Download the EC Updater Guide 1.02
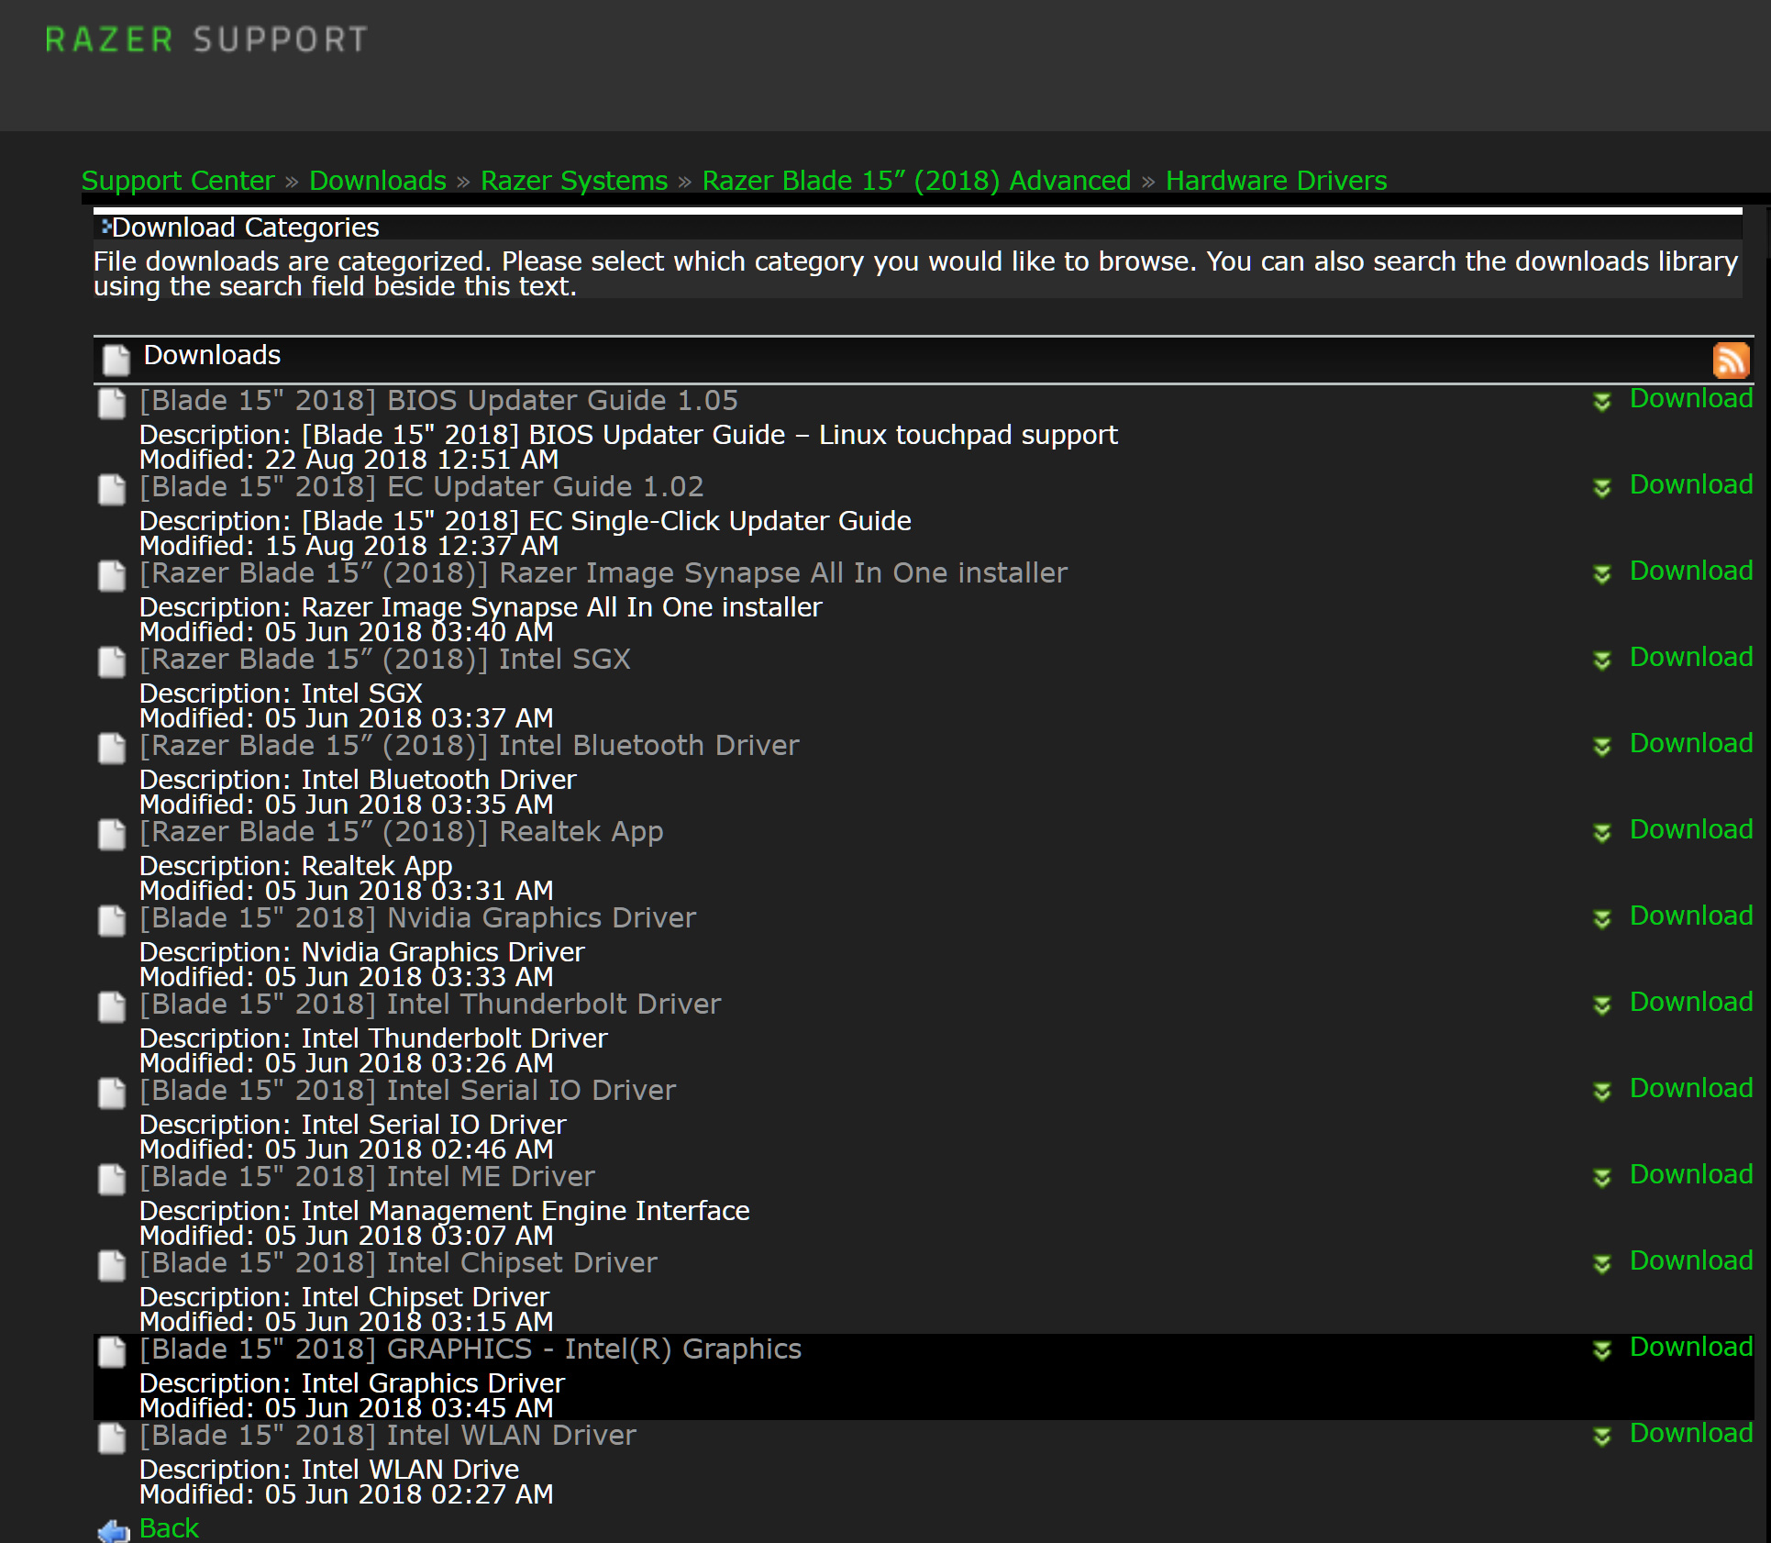The width and height of the screenshot is (1771, 1543). point(1691,484)
